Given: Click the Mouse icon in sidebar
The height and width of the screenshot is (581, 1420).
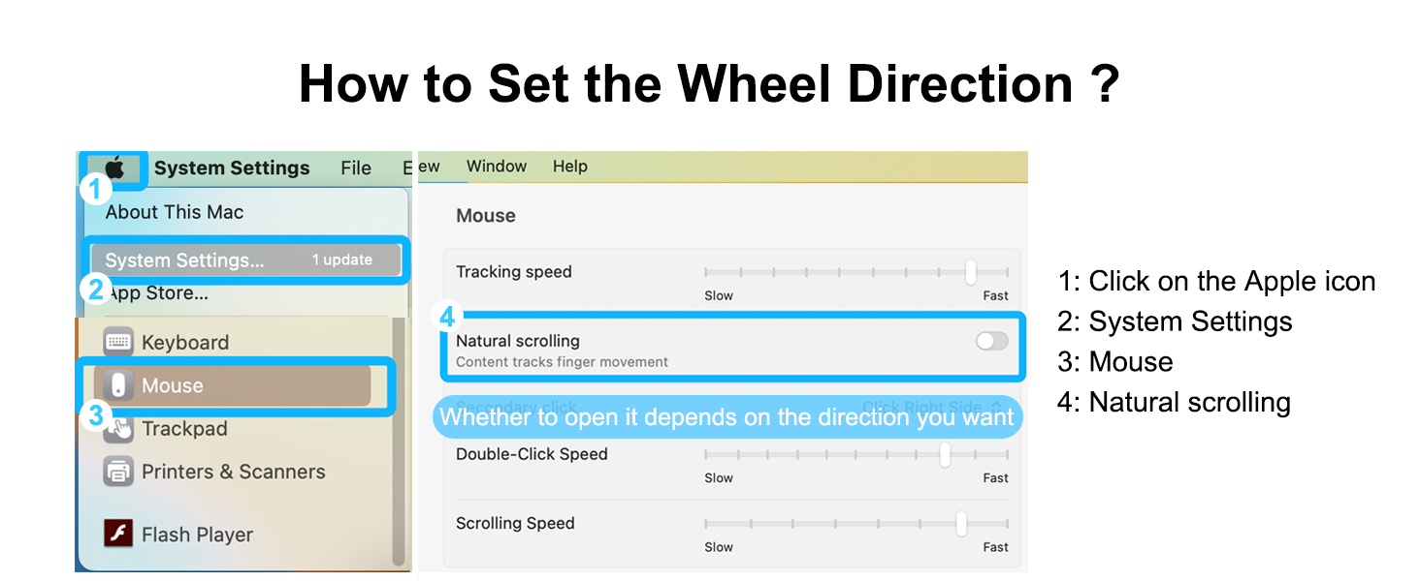Looking at the screenshot, I should pos(118,385).
